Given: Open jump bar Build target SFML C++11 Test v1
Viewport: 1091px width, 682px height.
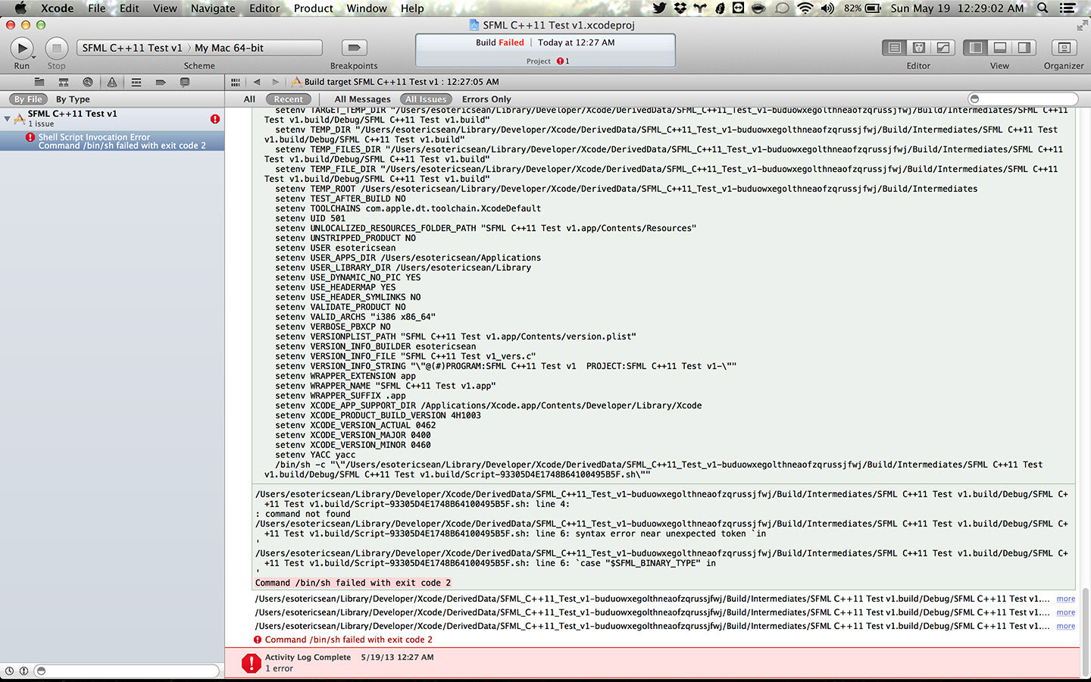Looking at the screenshot, I should [395, 82].
